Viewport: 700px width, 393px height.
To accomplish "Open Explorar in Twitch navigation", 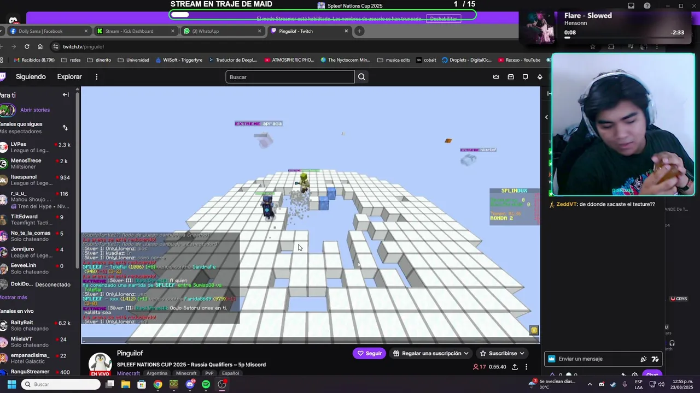I will point(69,77).
